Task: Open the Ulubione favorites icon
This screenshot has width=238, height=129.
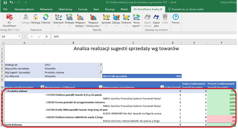Action: pyautogui.click(x=126, y=17)
